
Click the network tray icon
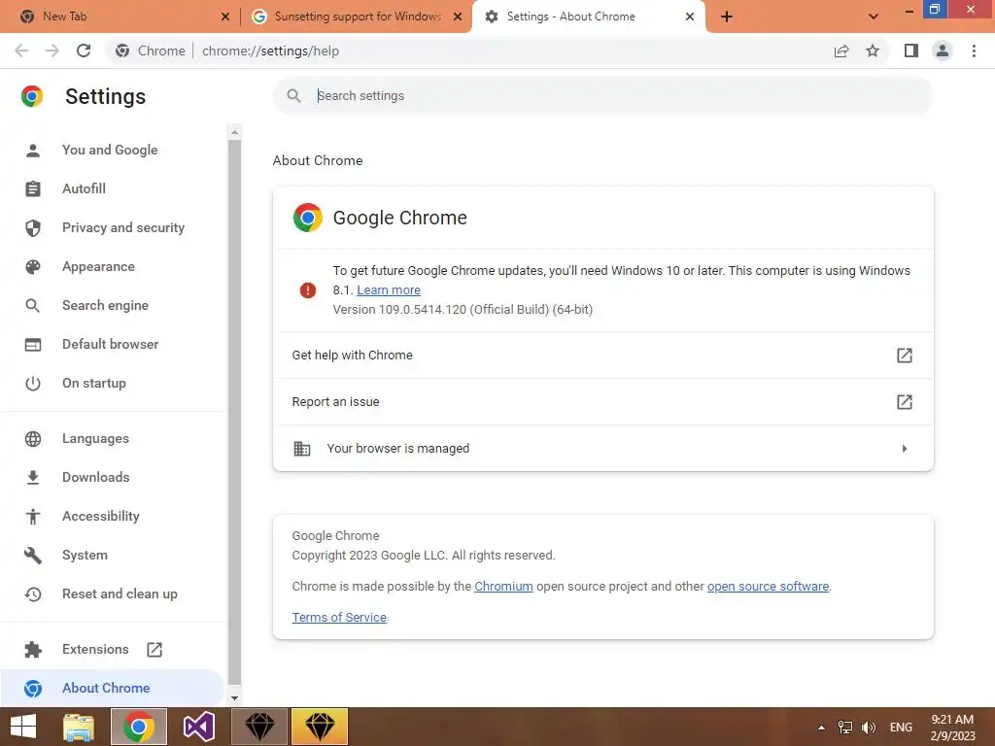coord(845,728)
